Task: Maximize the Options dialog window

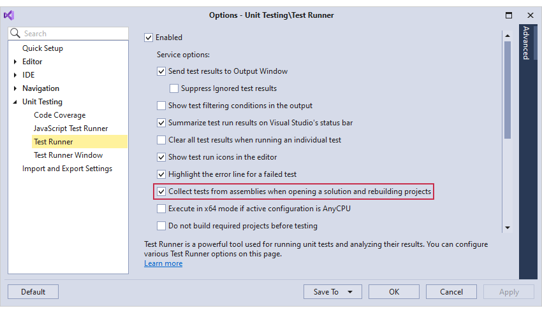Action: (x=509, y=15)
